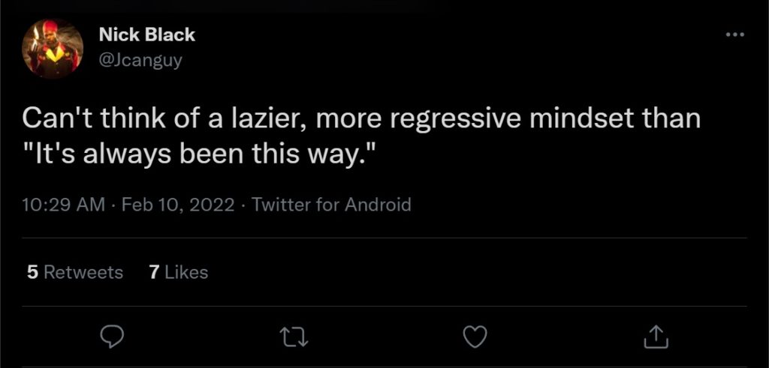Click the quoted phrase "It's always been this way."
The width and height of the screenshot is (769, 368).
pos(200,154)
